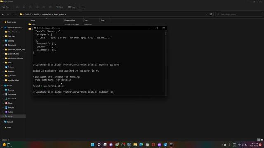Image resolution: width=264 pixels, height=148 pixels.
Task: Click the Rename icon in Explorer toolbar
Action: pos(37,7)
